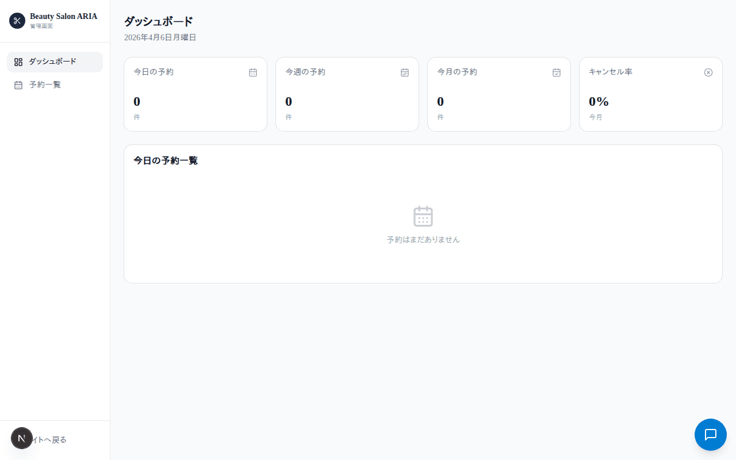Image resolution: width=736 pixels, height=460 pixels.
Task: Click the calendar icon on 今週の予約 card
Action: (x=405, y=72)
